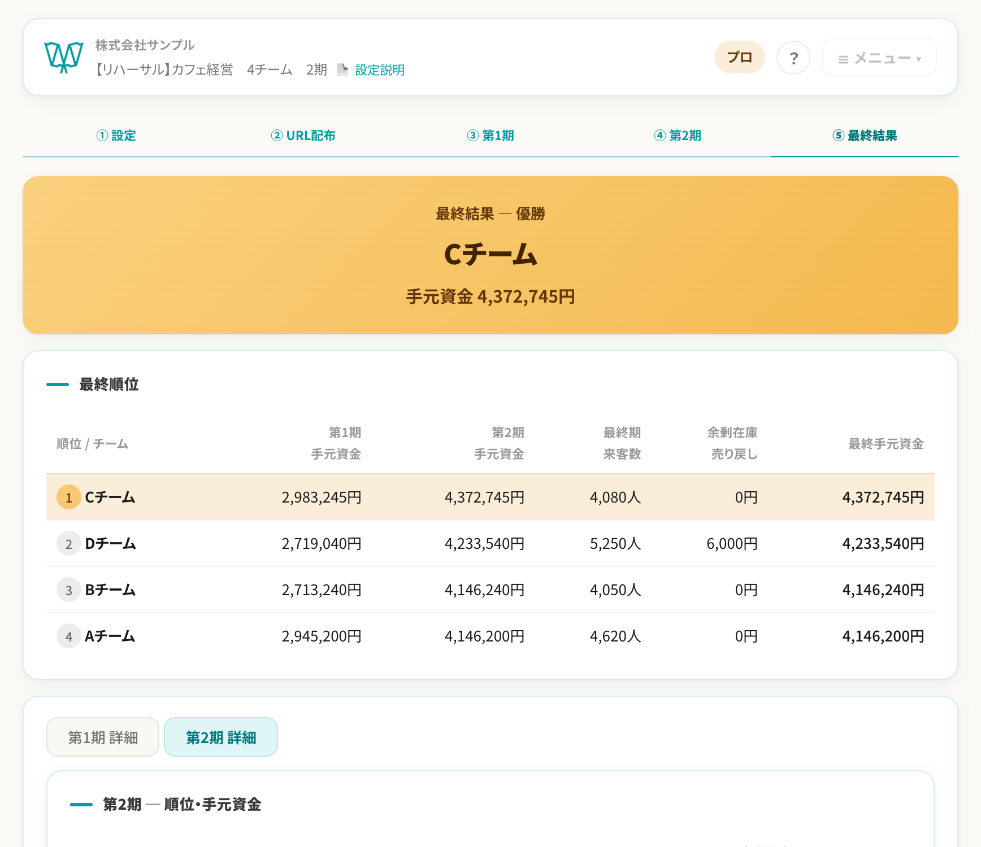Click Bチーム final funds 4,146,240円 in bold

tap(883, 590)
